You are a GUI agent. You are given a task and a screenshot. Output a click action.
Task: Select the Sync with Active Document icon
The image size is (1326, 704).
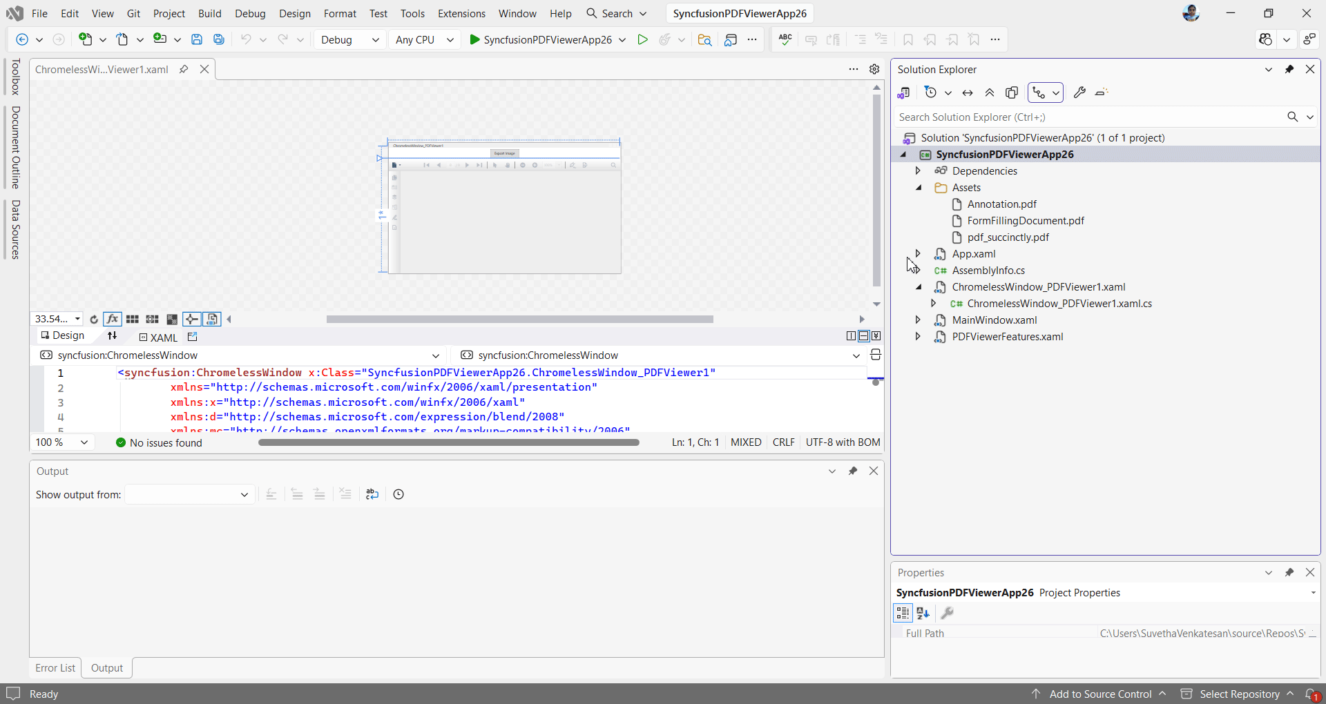968,92
